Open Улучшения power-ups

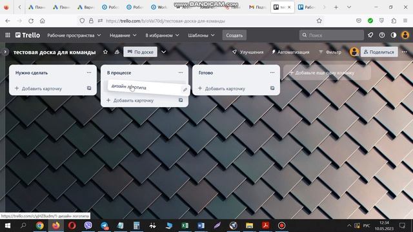[248, 52]
